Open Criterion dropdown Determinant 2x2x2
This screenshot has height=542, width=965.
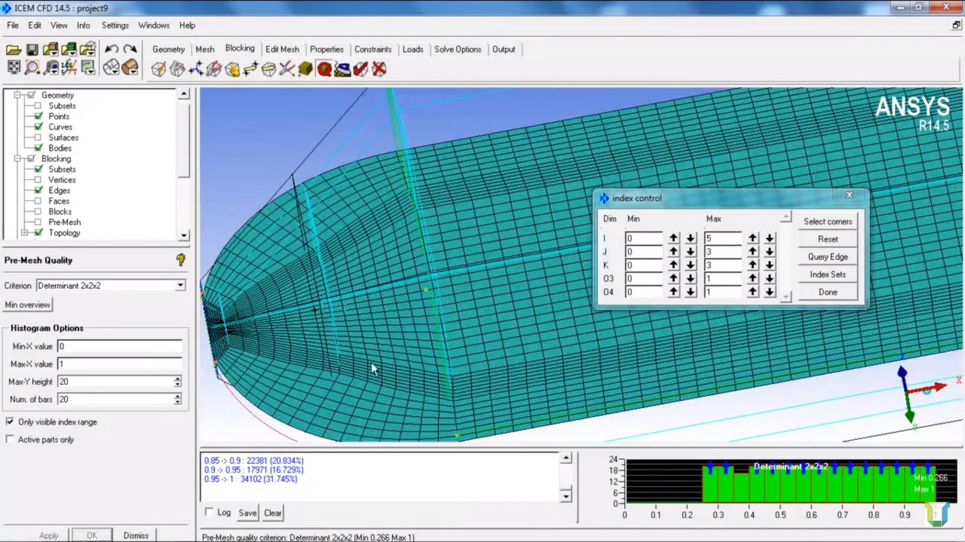111,285
